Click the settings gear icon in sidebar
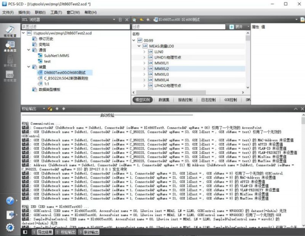 click(9, 227)
